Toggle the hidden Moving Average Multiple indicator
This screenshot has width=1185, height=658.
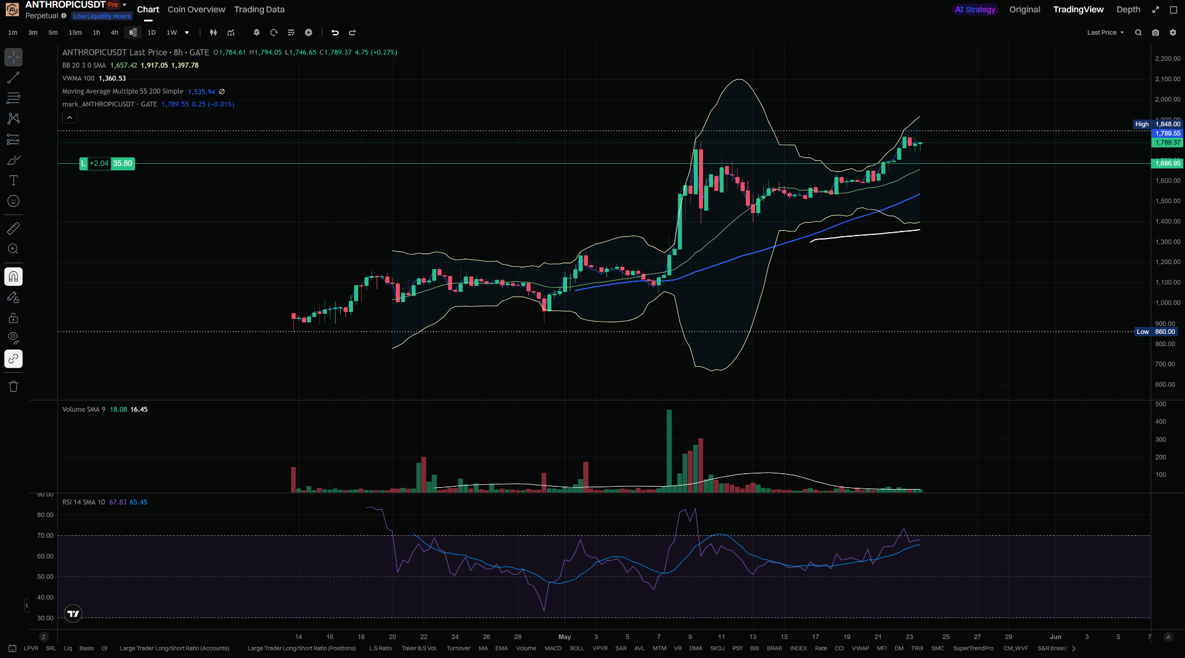(x=222, y=91)
